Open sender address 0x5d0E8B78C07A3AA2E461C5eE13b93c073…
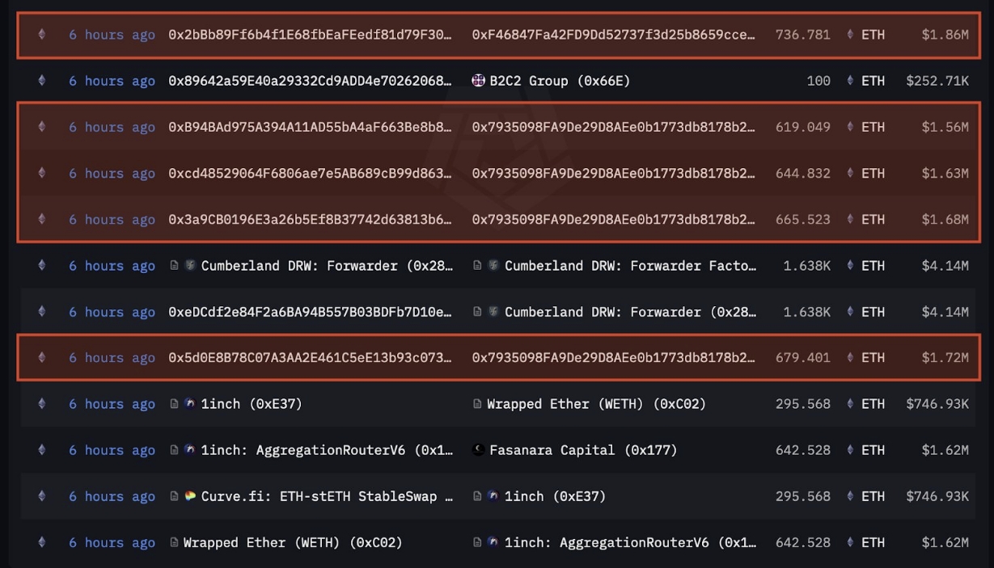 tap(311, 358)
